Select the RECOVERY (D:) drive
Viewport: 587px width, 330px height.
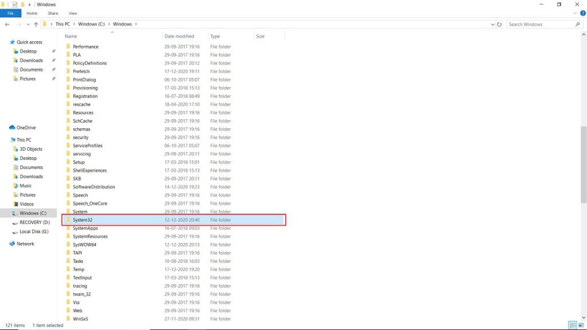tap(34, 222)
